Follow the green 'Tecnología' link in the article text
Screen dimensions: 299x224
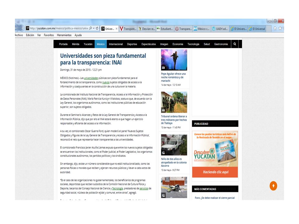[x=117, y=189]
